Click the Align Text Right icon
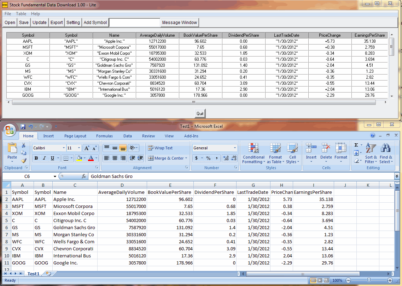 point(123,158)
